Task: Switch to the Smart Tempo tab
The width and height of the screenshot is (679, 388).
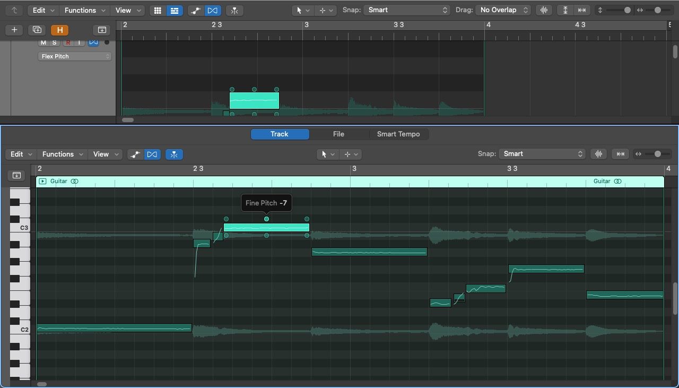Action: coord(399,134)
